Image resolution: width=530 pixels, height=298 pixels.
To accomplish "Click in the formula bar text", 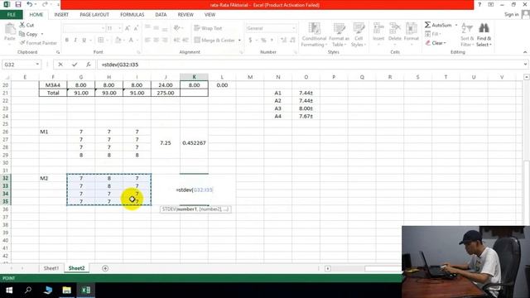I will pos(309,65).
